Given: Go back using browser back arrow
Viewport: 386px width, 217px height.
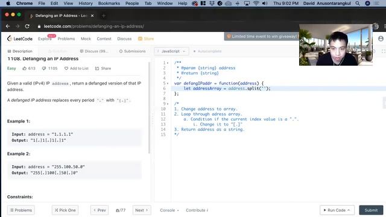Looking at the screenshot, I should (8, 26).
